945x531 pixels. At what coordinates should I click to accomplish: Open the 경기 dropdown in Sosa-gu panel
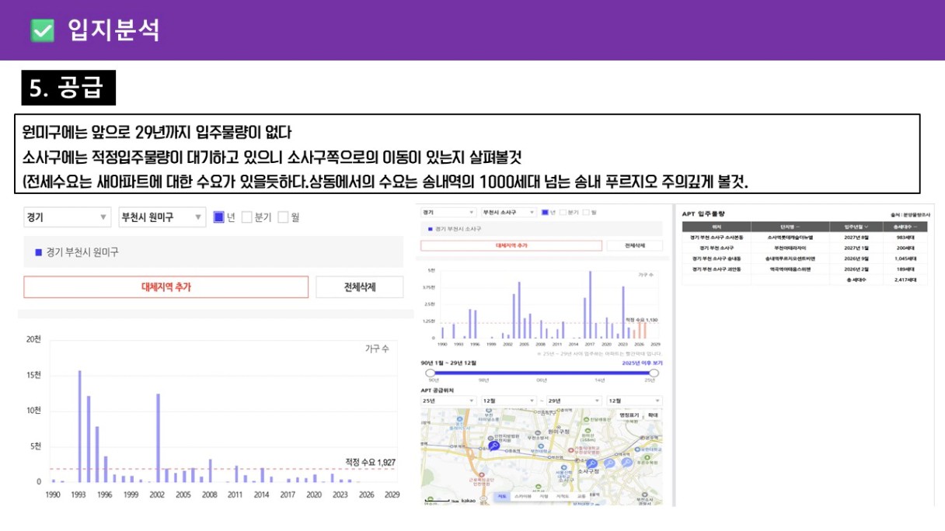click(448, 212)
